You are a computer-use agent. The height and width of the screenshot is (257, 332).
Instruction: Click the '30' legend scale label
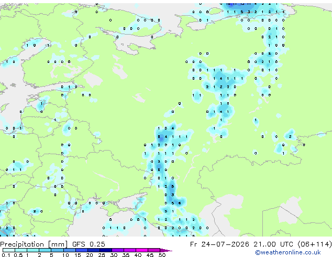pos(114,255)
